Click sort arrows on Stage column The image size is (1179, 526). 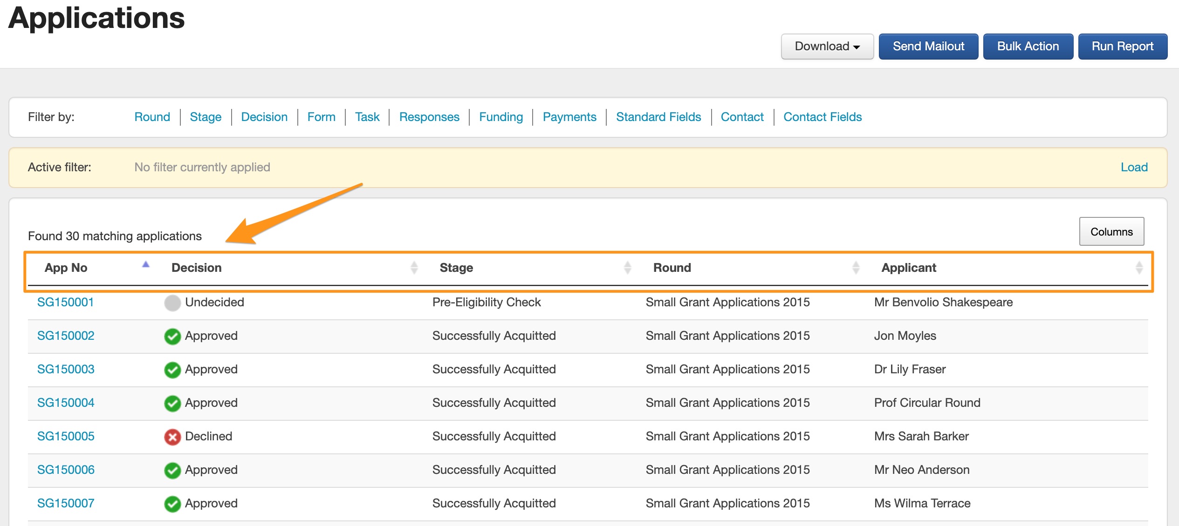(x=627, y=268)
